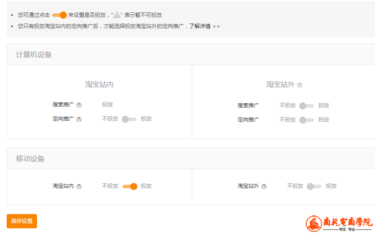Click 定向推广 label under 淘宝站内
Screen dimensions: 375x235
pyautogui.click(x=63, y=119)
